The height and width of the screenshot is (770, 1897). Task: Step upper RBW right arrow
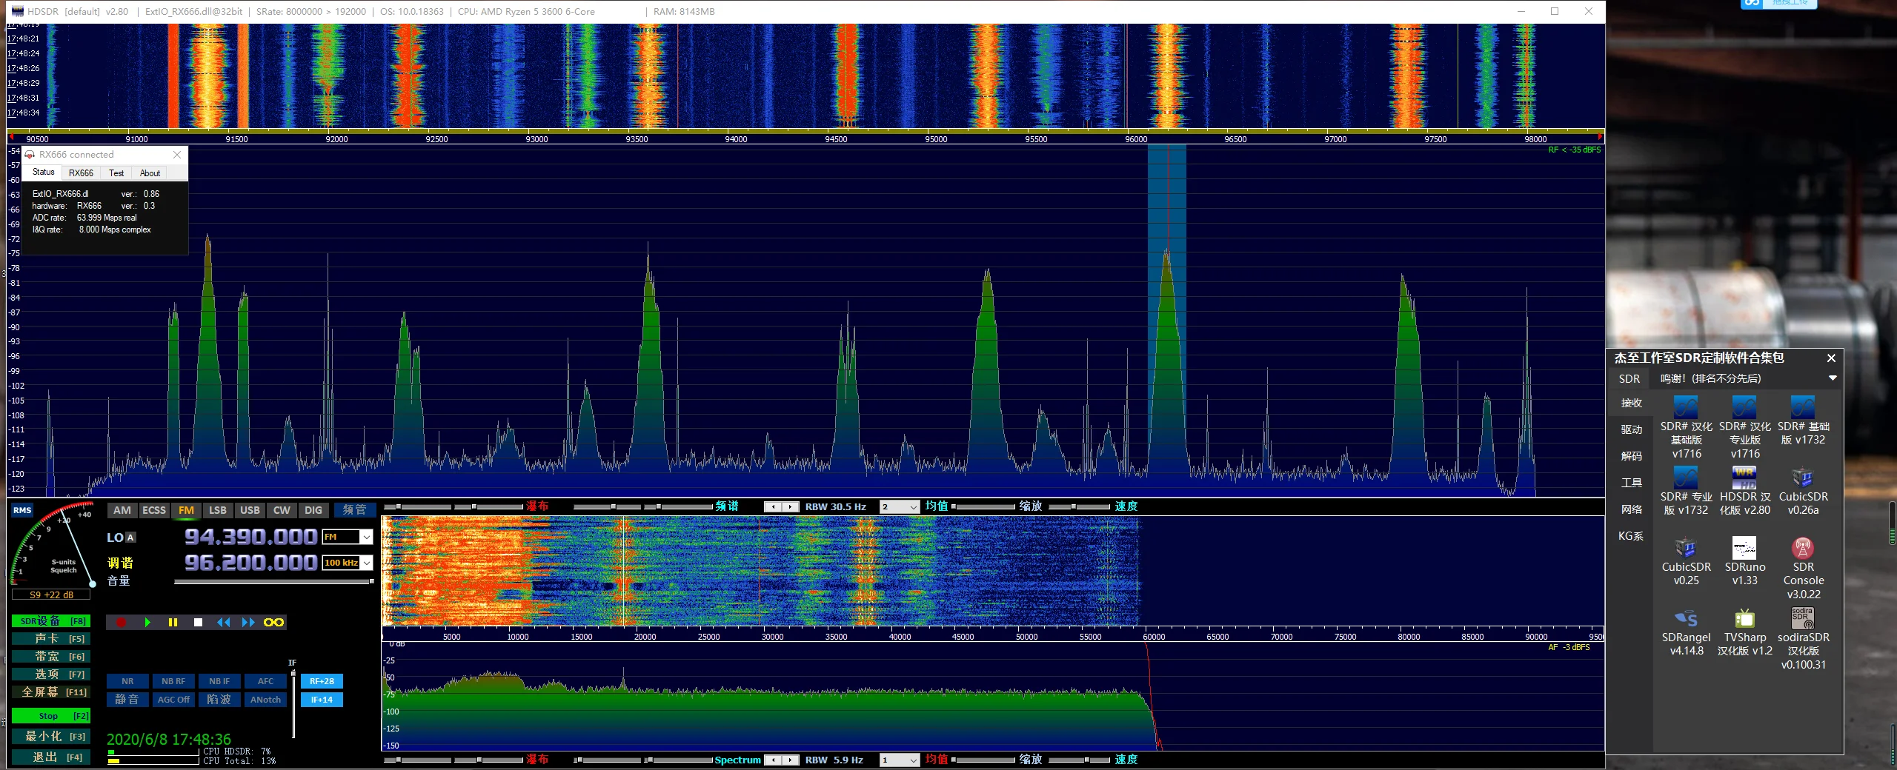[x=791, y=507]
